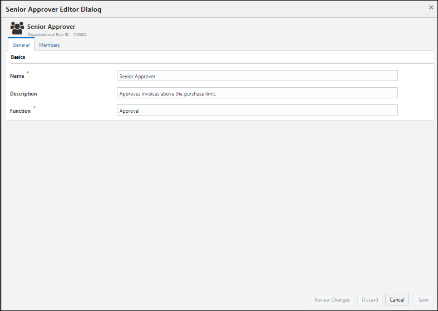This screenshot has width=438, height=311.
Task: Click the Function input field
Action: pyautogui.click(x=257, y=111)
